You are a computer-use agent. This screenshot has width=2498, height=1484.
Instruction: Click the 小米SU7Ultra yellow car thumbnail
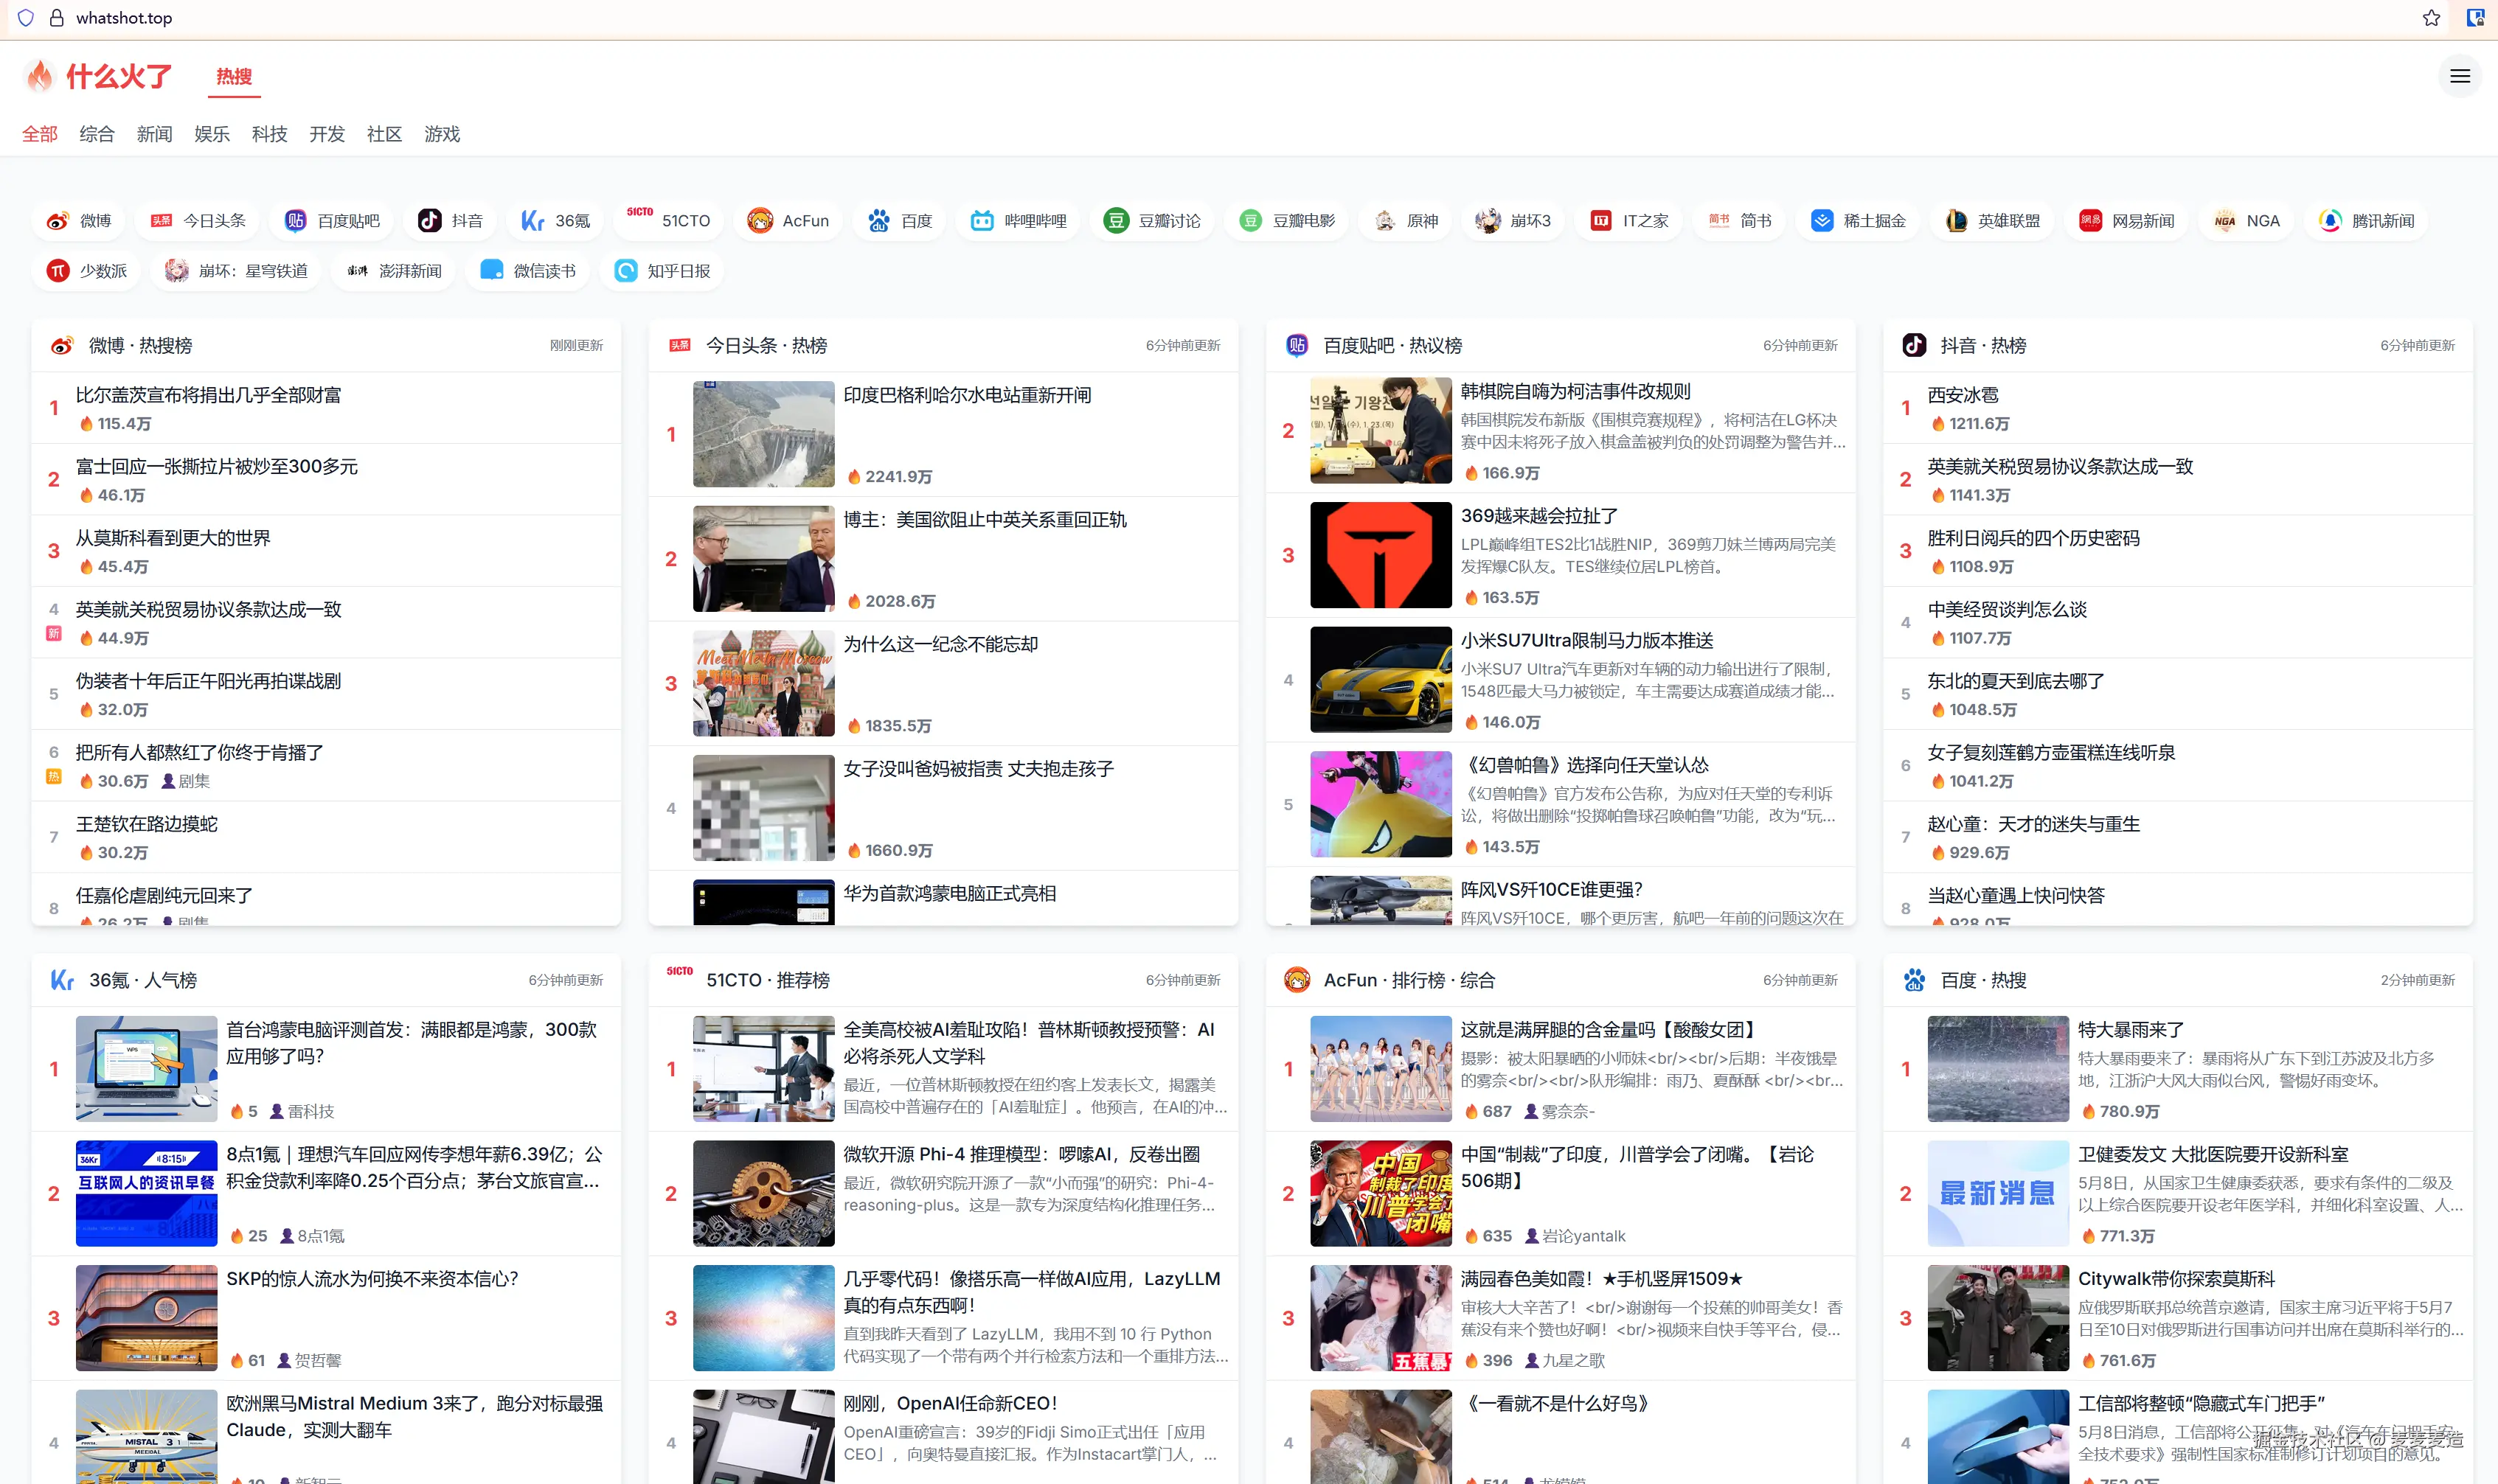(x=1380, y=679)
